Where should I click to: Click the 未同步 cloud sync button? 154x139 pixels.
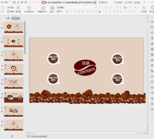[119, 2]
